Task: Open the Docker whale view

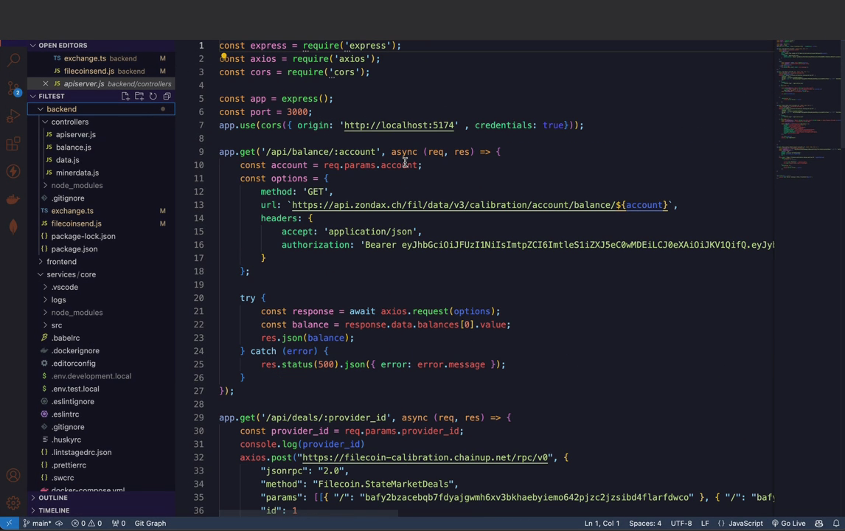Action: click(x=13, y=199)
